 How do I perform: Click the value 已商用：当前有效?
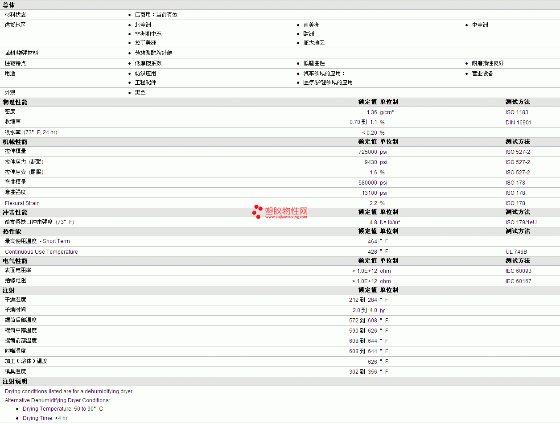(x=156, y=15)
